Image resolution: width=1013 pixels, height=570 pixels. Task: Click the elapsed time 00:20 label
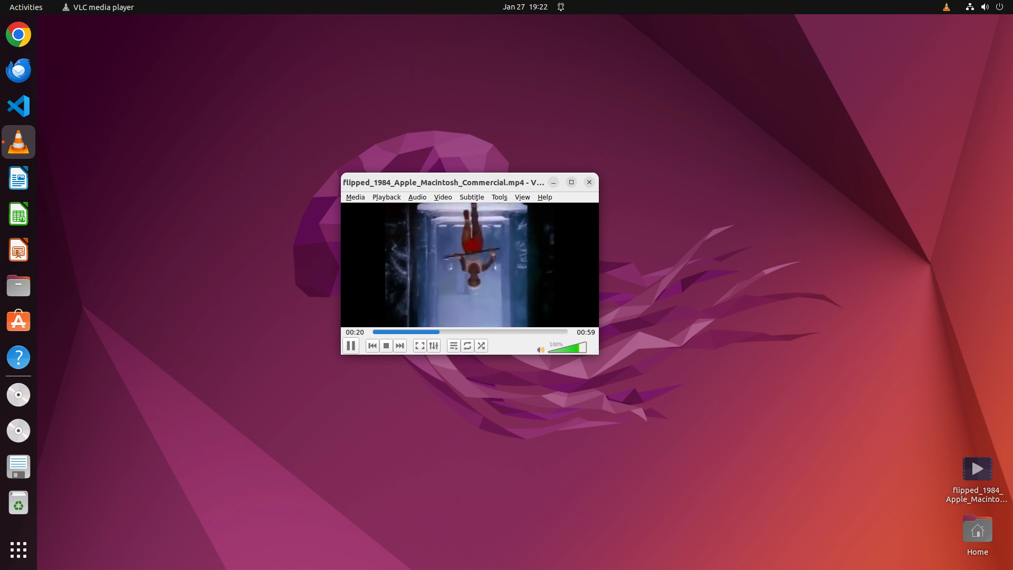[355, 332]
